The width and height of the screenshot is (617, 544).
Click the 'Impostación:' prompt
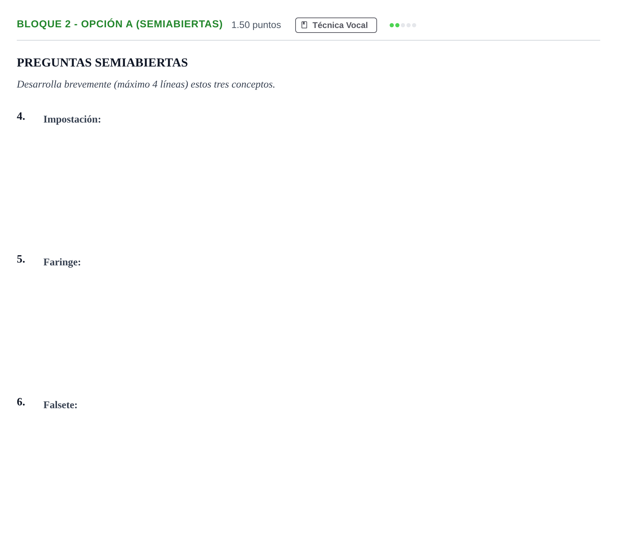[72, 119]
